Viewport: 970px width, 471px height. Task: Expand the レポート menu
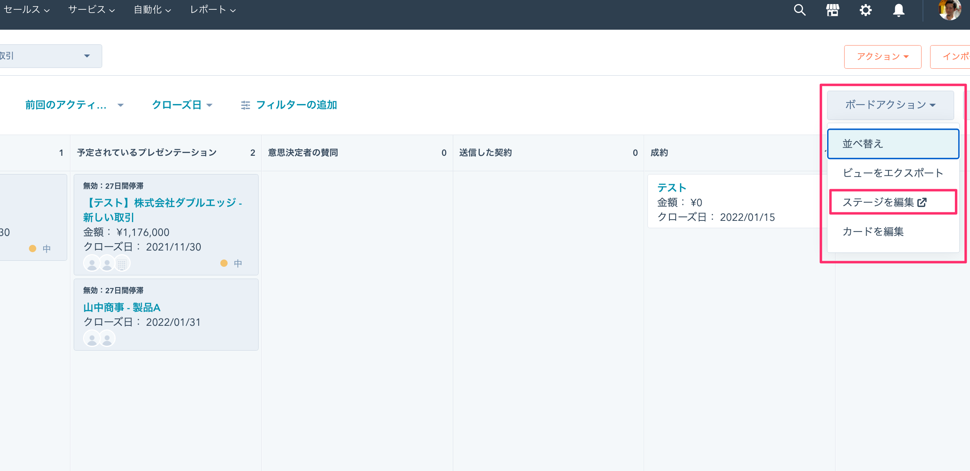213,10
